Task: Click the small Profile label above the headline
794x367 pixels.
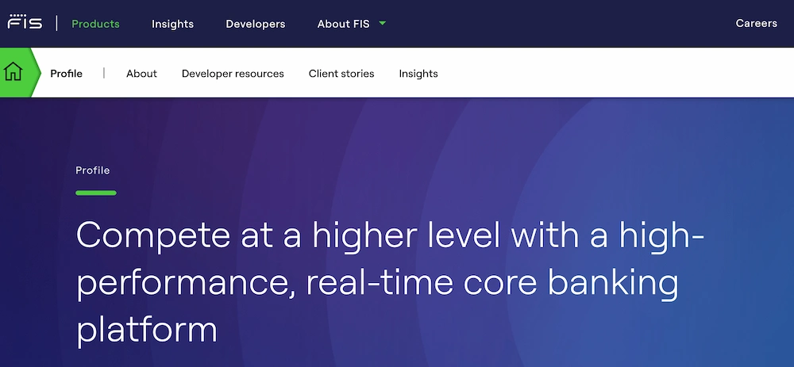Action: (92, 170)
